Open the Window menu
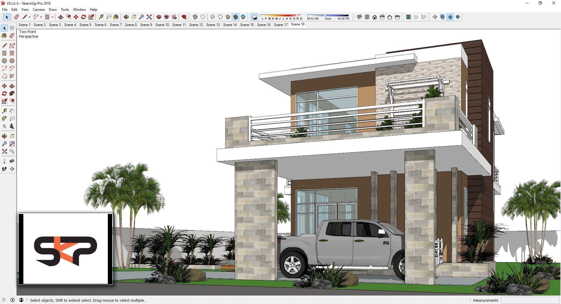 coord(79,10)
